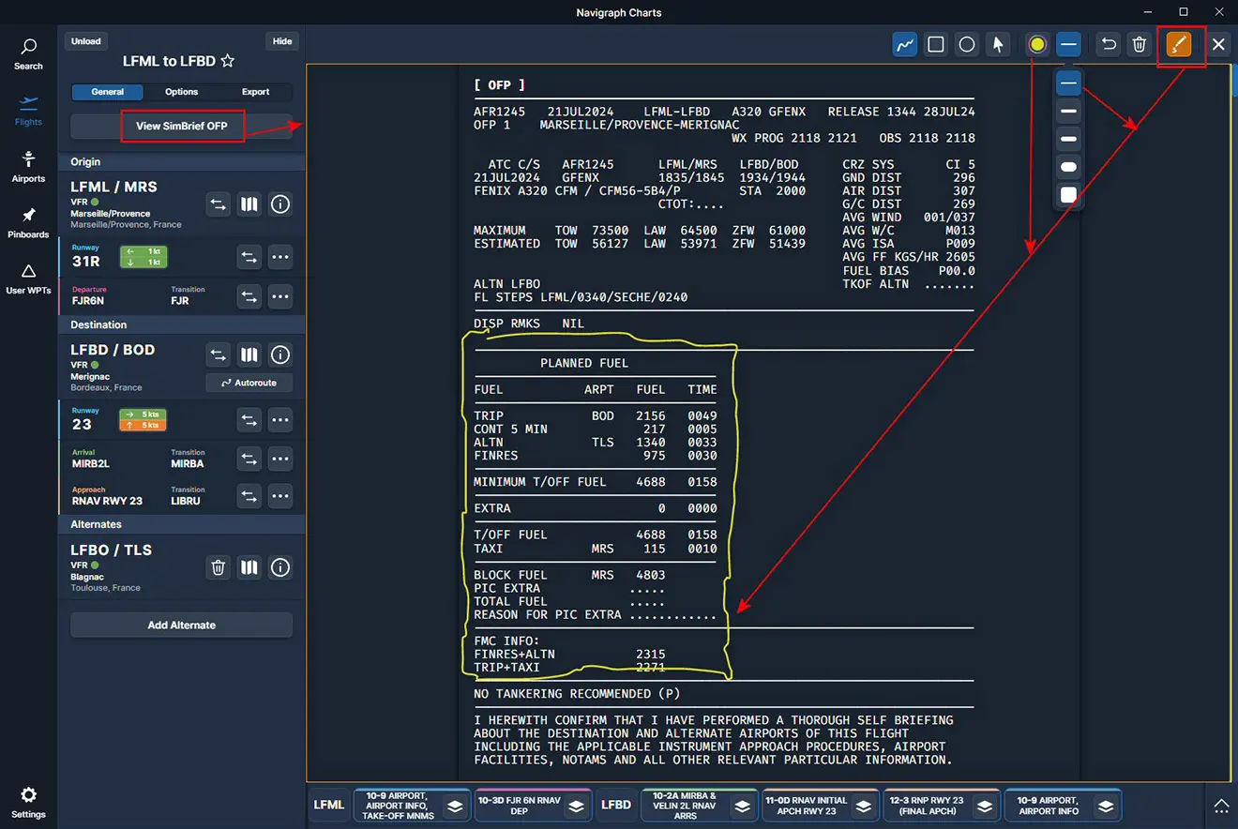1238x829 pixels.
Task: Delete all annotations with trash icon
Action: (1140, 44)
